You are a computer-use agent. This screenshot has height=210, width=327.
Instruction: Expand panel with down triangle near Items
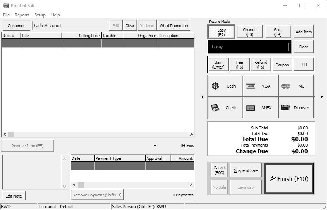coord(184,145)
